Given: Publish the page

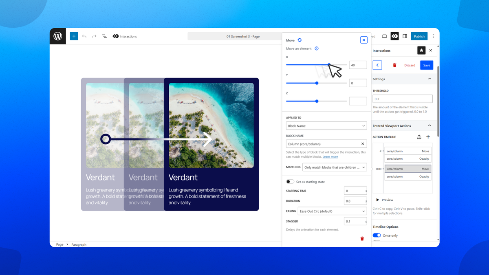Looking at the screenshot, I should pyautogui.click(x=419, y=36).
